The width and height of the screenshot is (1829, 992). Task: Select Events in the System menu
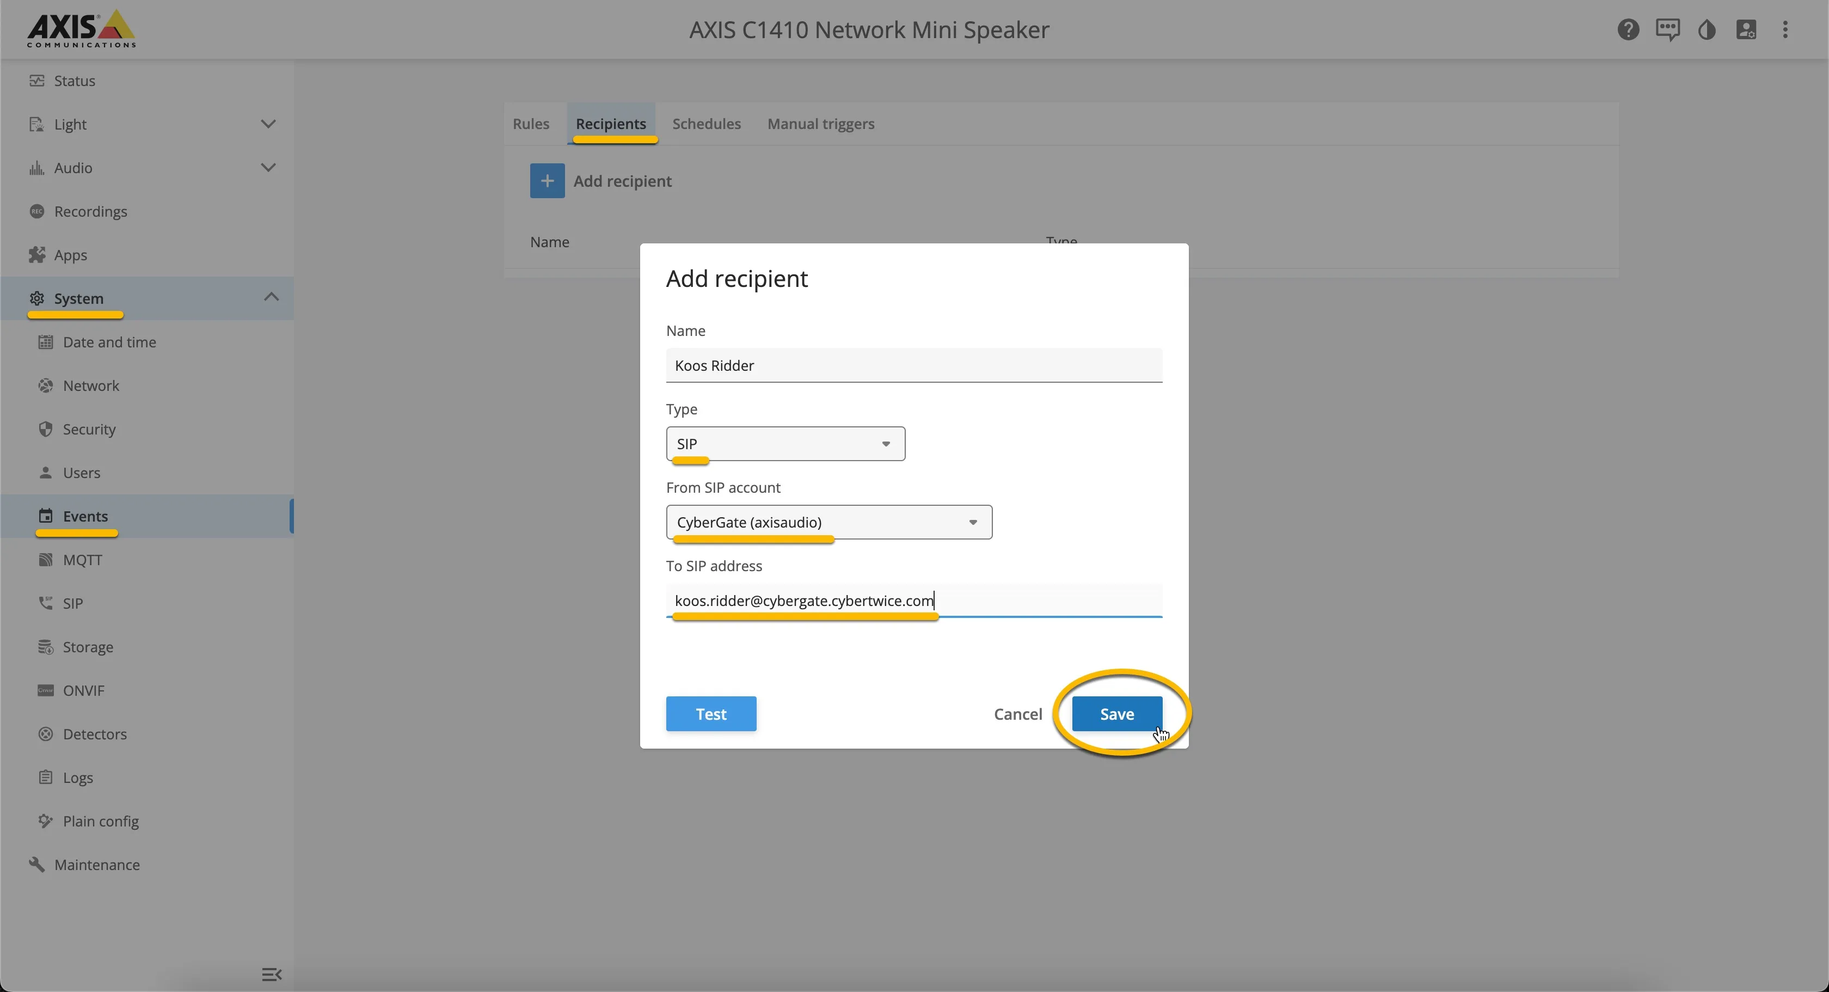[x=147, y=516]
